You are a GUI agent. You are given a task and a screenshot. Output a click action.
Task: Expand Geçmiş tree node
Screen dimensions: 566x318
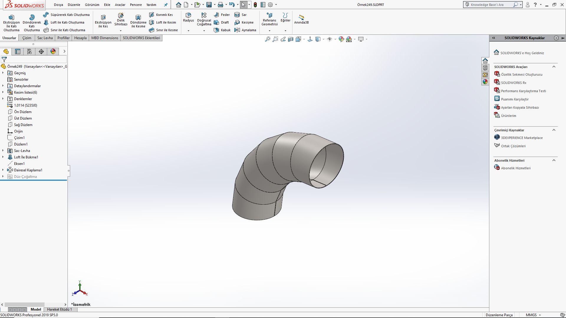(3, 73)
